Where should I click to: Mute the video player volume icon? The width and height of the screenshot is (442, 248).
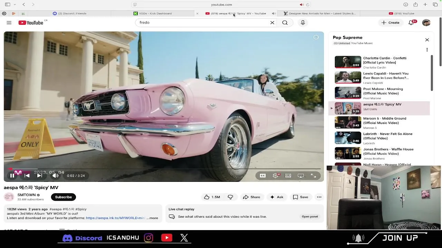(55, 176)
